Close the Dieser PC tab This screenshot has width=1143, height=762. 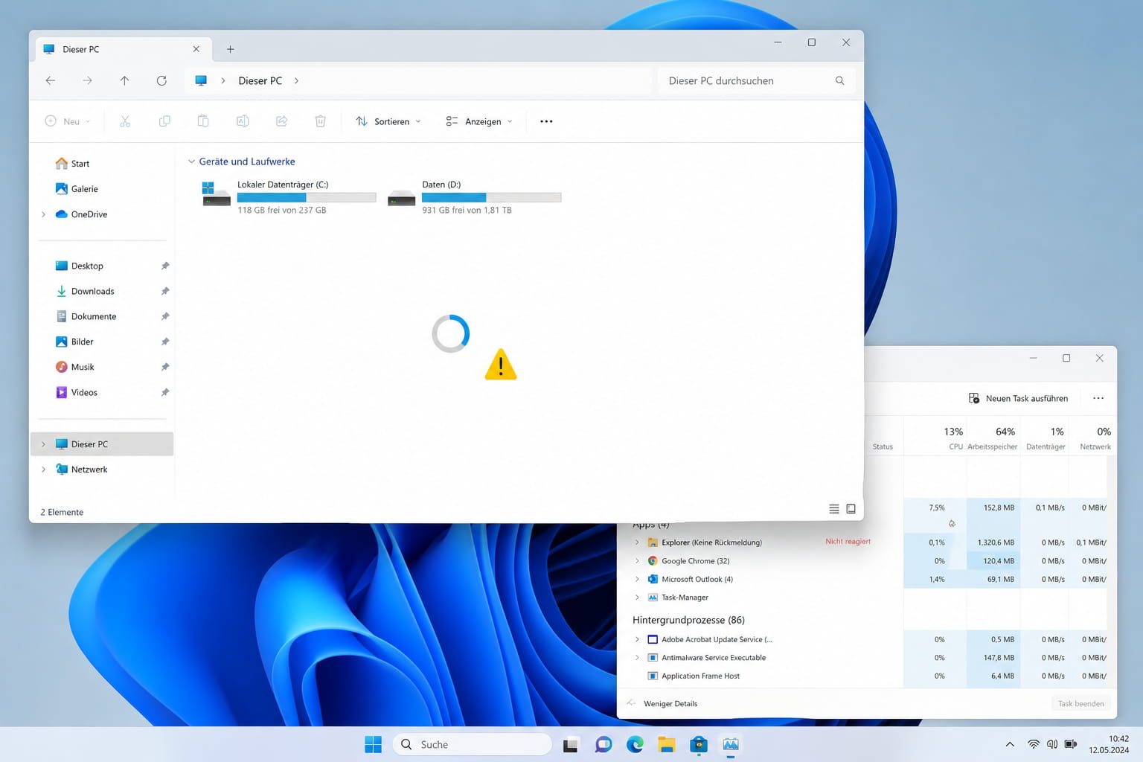point(196,49)
